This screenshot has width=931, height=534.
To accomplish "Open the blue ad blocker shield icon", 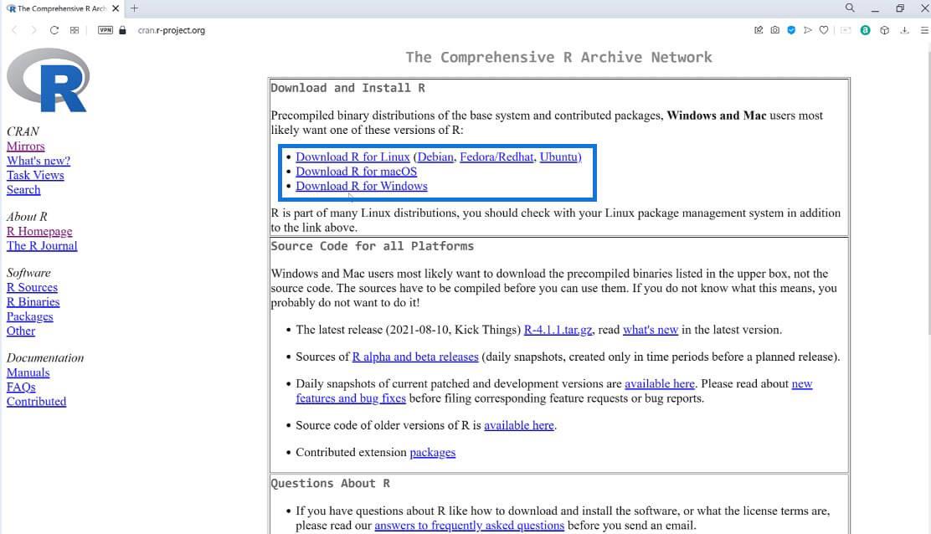I will click(x=791, y=30).
